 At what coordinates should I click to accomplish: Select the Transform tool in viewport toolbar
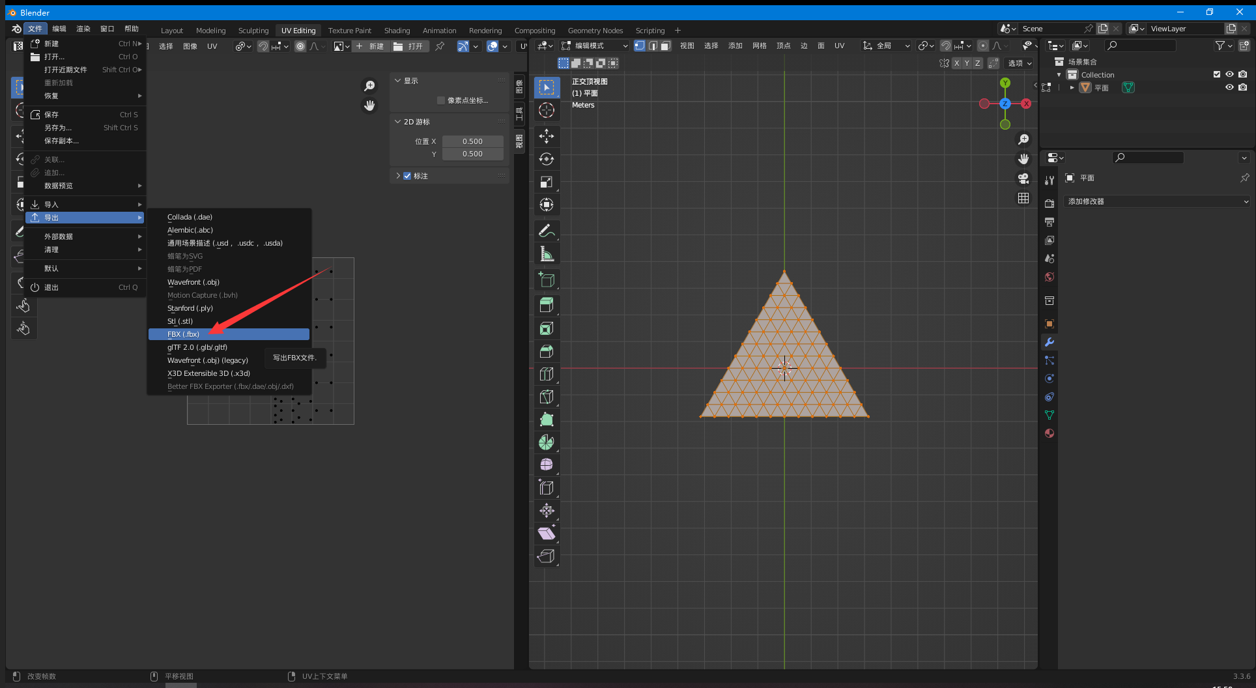pyautogui.click(x=547, y=205)
